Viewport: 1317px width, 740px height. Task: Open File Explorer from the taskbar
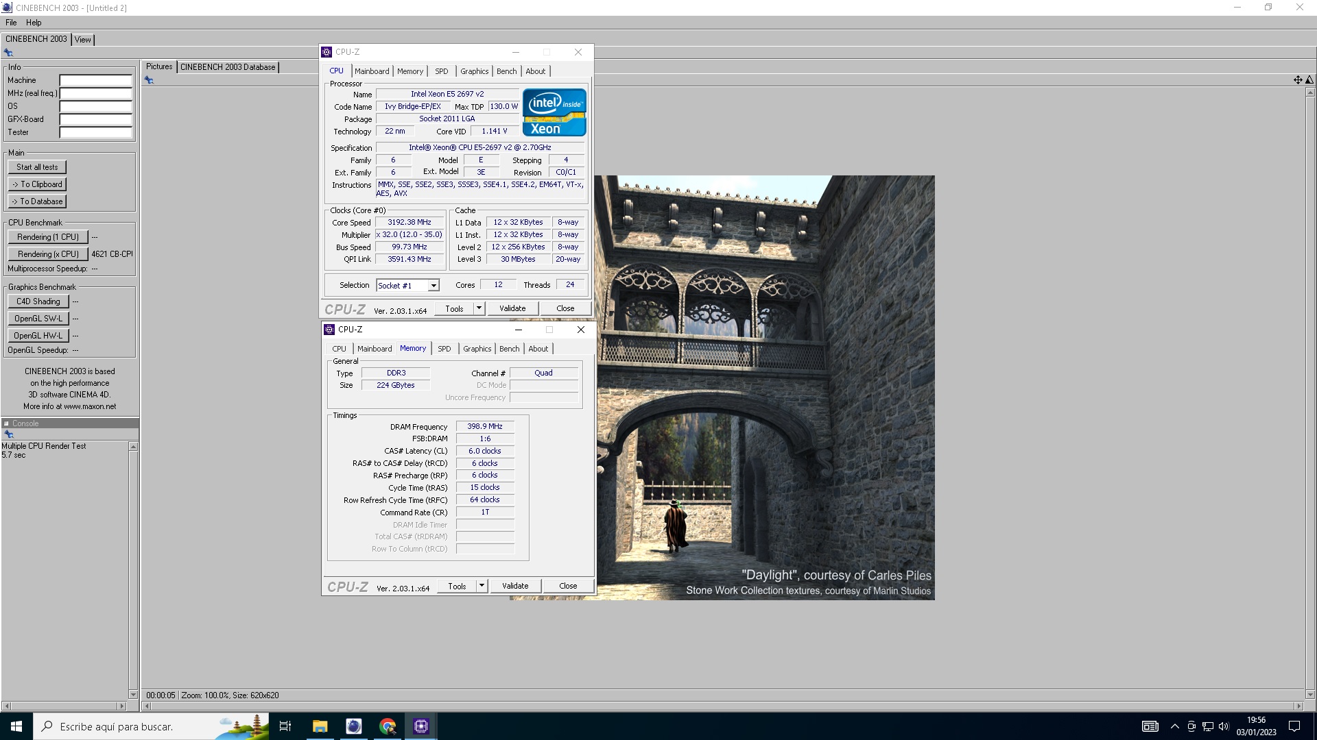tap(320, 726)
